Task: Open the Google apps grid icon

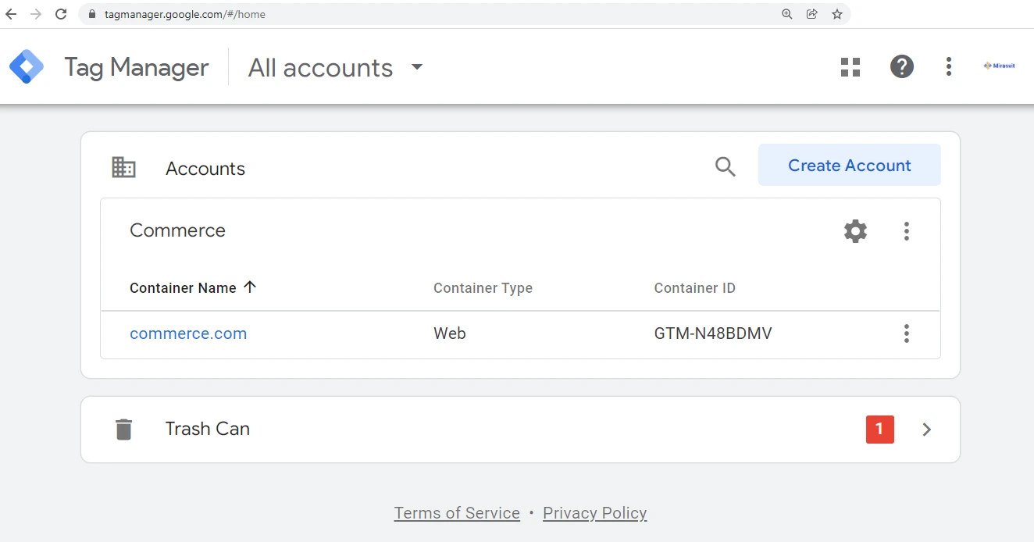Action: click(x=850, y=67)
